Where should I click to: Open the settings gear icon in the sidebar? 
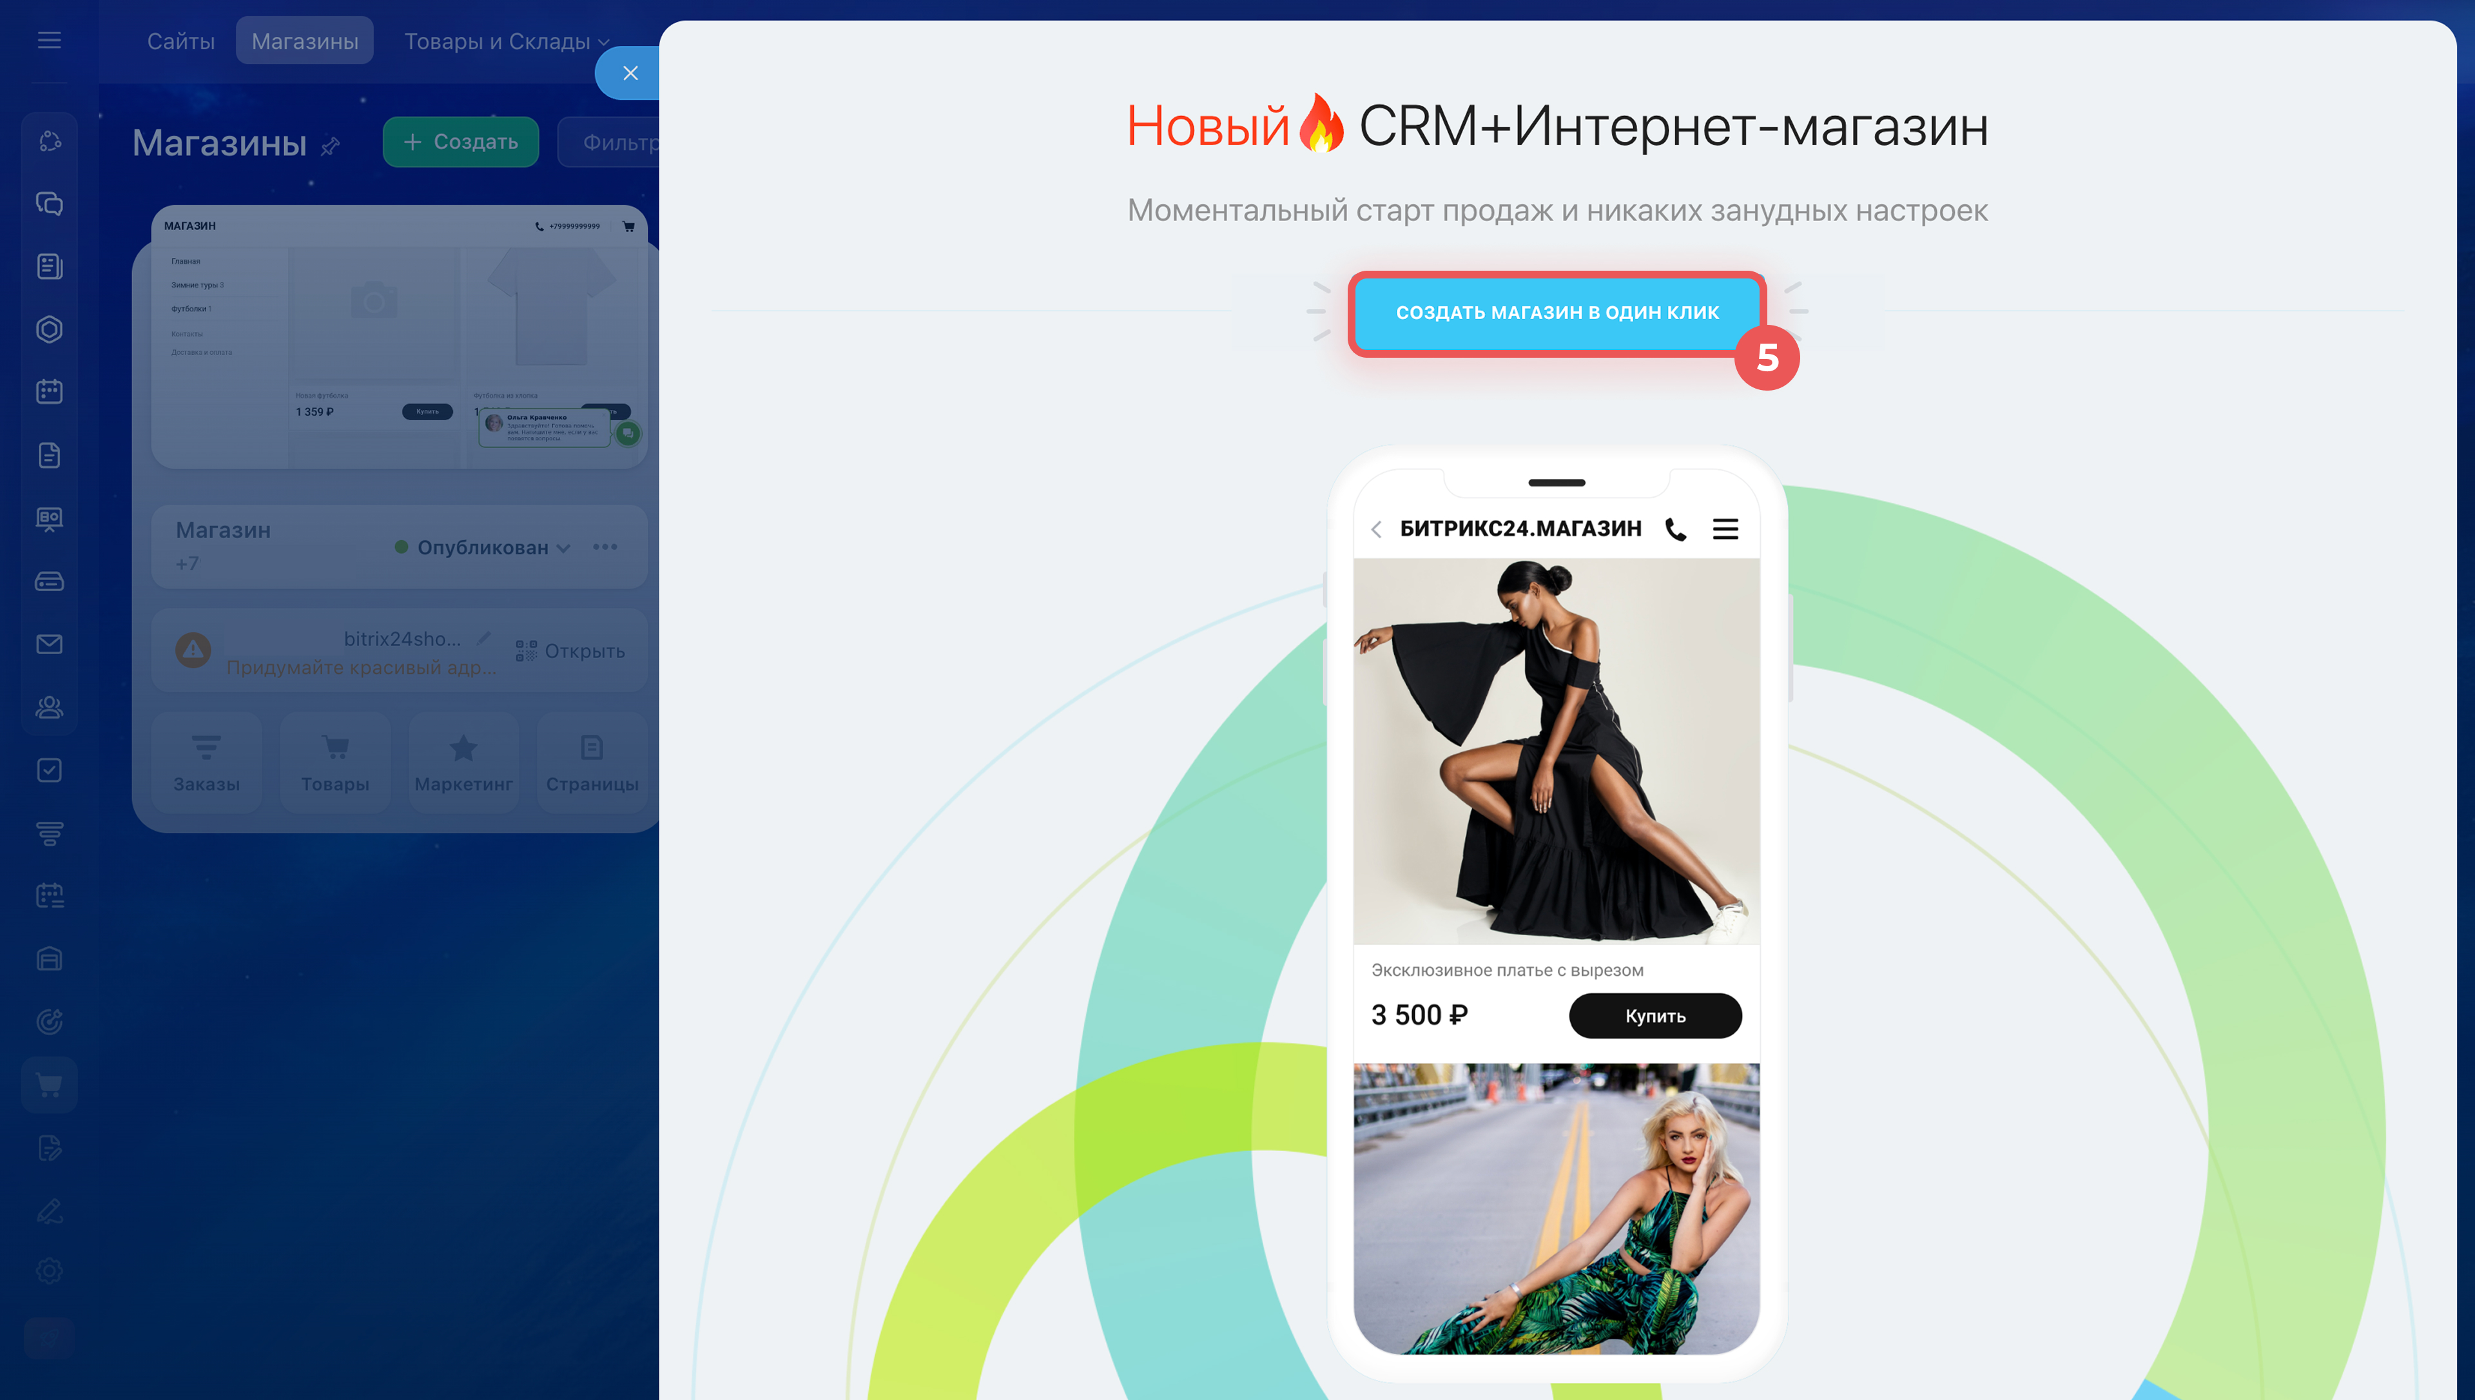click(x=49, y=1270)
